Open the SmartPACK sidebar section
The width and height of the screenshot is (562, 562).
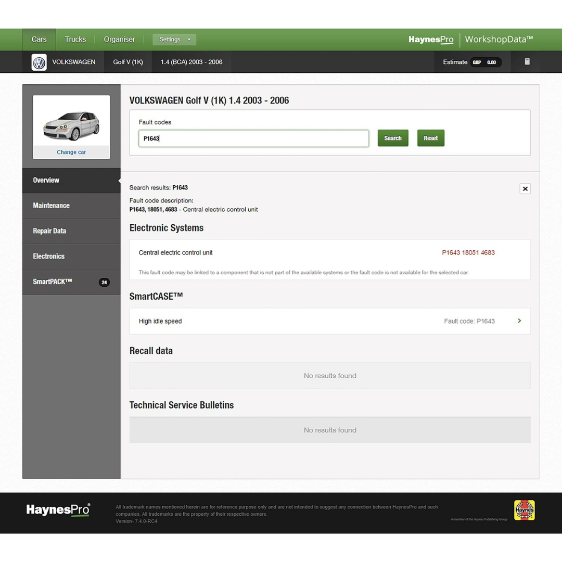[x=71, y=282]
